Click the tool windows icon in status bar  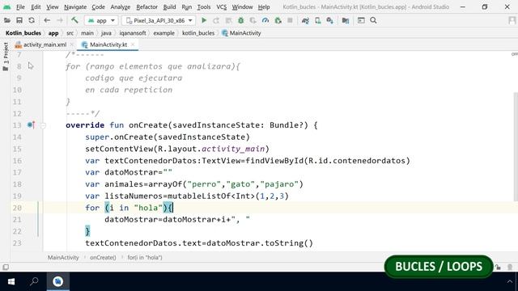pos(6,267)
